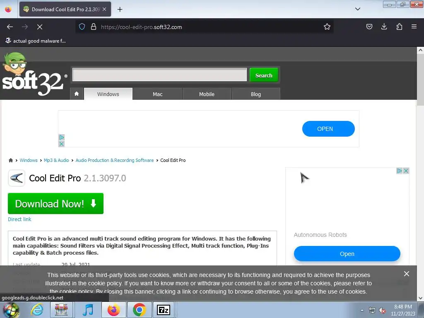Image resolution: width=424 pixels, height=318 pixels.
Task: Close the Cool Edit Pro tab
Action: (104, 9)
